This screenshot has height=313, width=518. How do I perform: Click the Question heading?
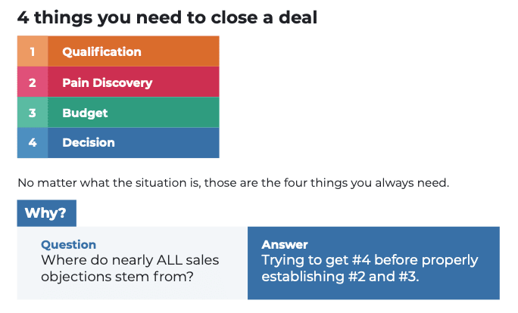pos(68,244)
